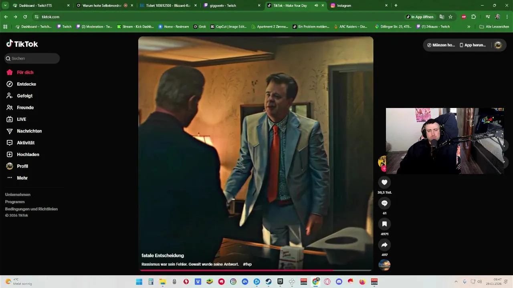The width and height of the screenshot is (513, 288).
Task: Open File Explorer from taskbar
Action: (163, 282)
